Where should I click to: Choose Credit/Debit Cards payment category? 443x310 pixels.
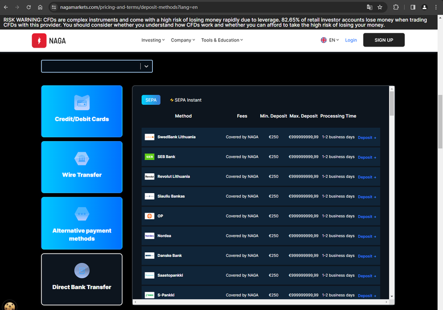(x=82, y=111)
